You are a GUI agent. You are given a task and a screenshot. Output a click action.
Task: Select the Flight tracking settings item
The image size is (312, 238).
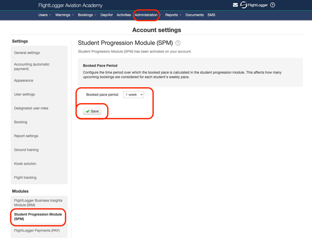(x=39, y=178)
